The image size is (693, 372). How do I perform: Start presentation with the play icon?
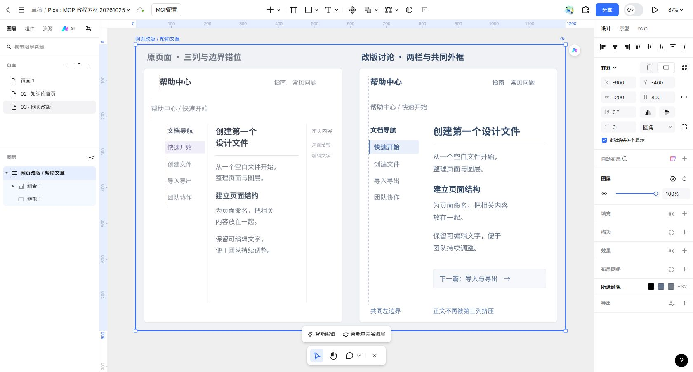click(x=655, y=10)
